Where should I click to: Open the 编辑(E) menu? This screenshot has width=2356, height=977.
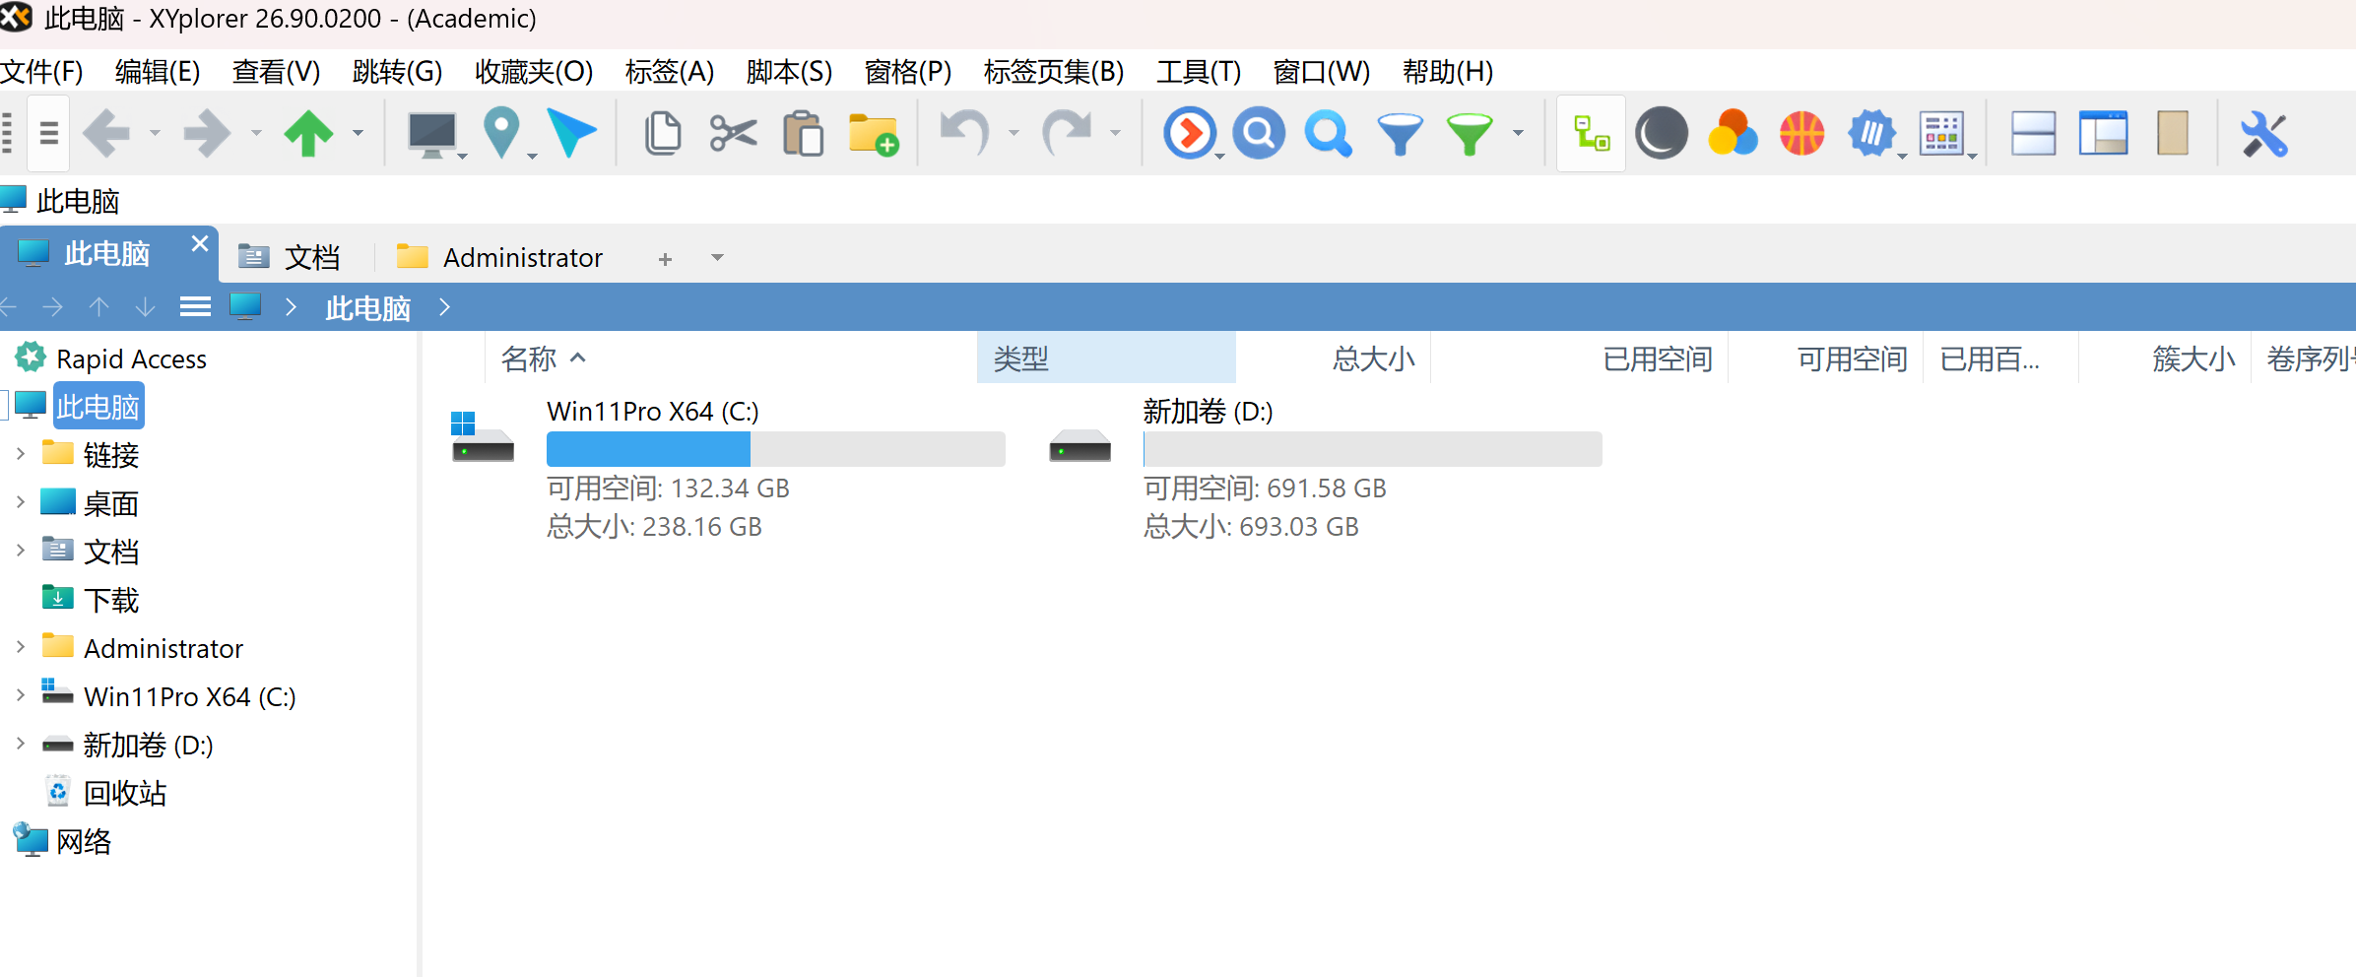pyautogui.click(x=158, y=71)
